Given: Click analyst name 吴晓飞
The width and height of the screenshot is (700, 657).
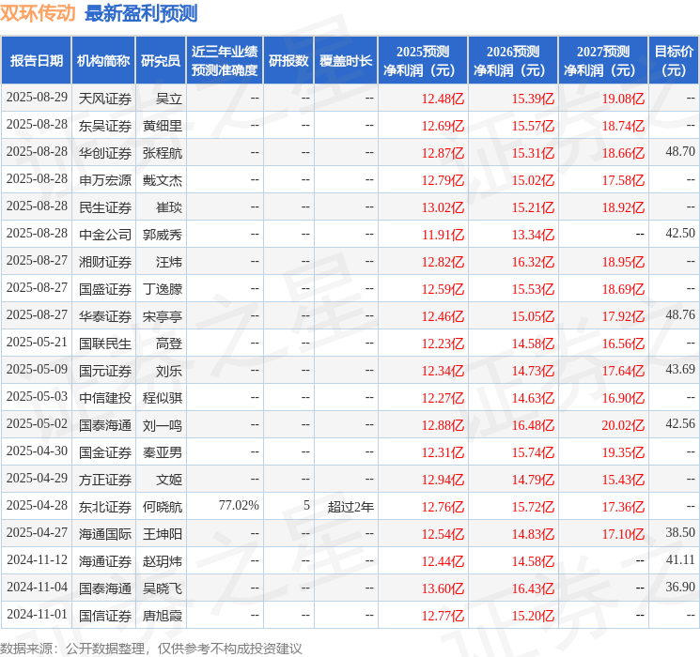Looking at the screenshot, I should pyautogui.click(x=162, y=588).
